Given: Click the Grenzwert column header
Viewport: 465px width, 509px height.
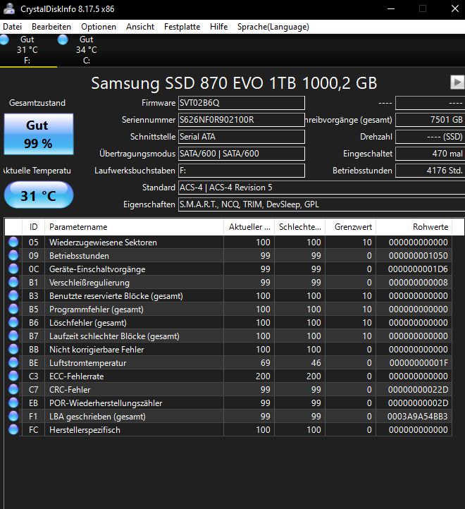Looking at the screenshot, I should click(x=350, y=227).
